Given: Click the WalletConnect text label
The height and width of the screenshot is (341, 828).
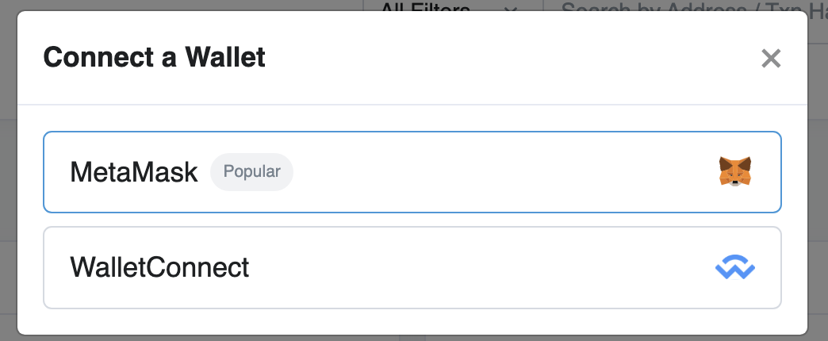Looking at the screenshot, I should click(159, 268).
